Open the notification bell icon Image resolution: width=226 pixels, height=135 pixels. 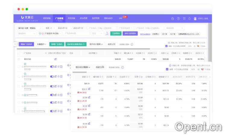point(190,18)
